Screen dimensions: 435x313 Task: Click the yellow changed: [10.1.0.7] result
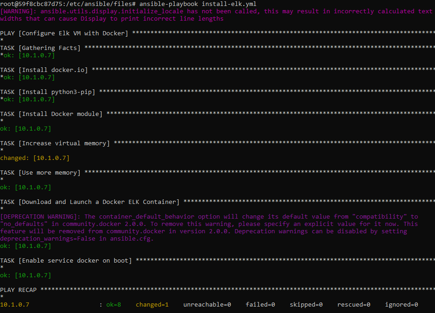point(35,158)
